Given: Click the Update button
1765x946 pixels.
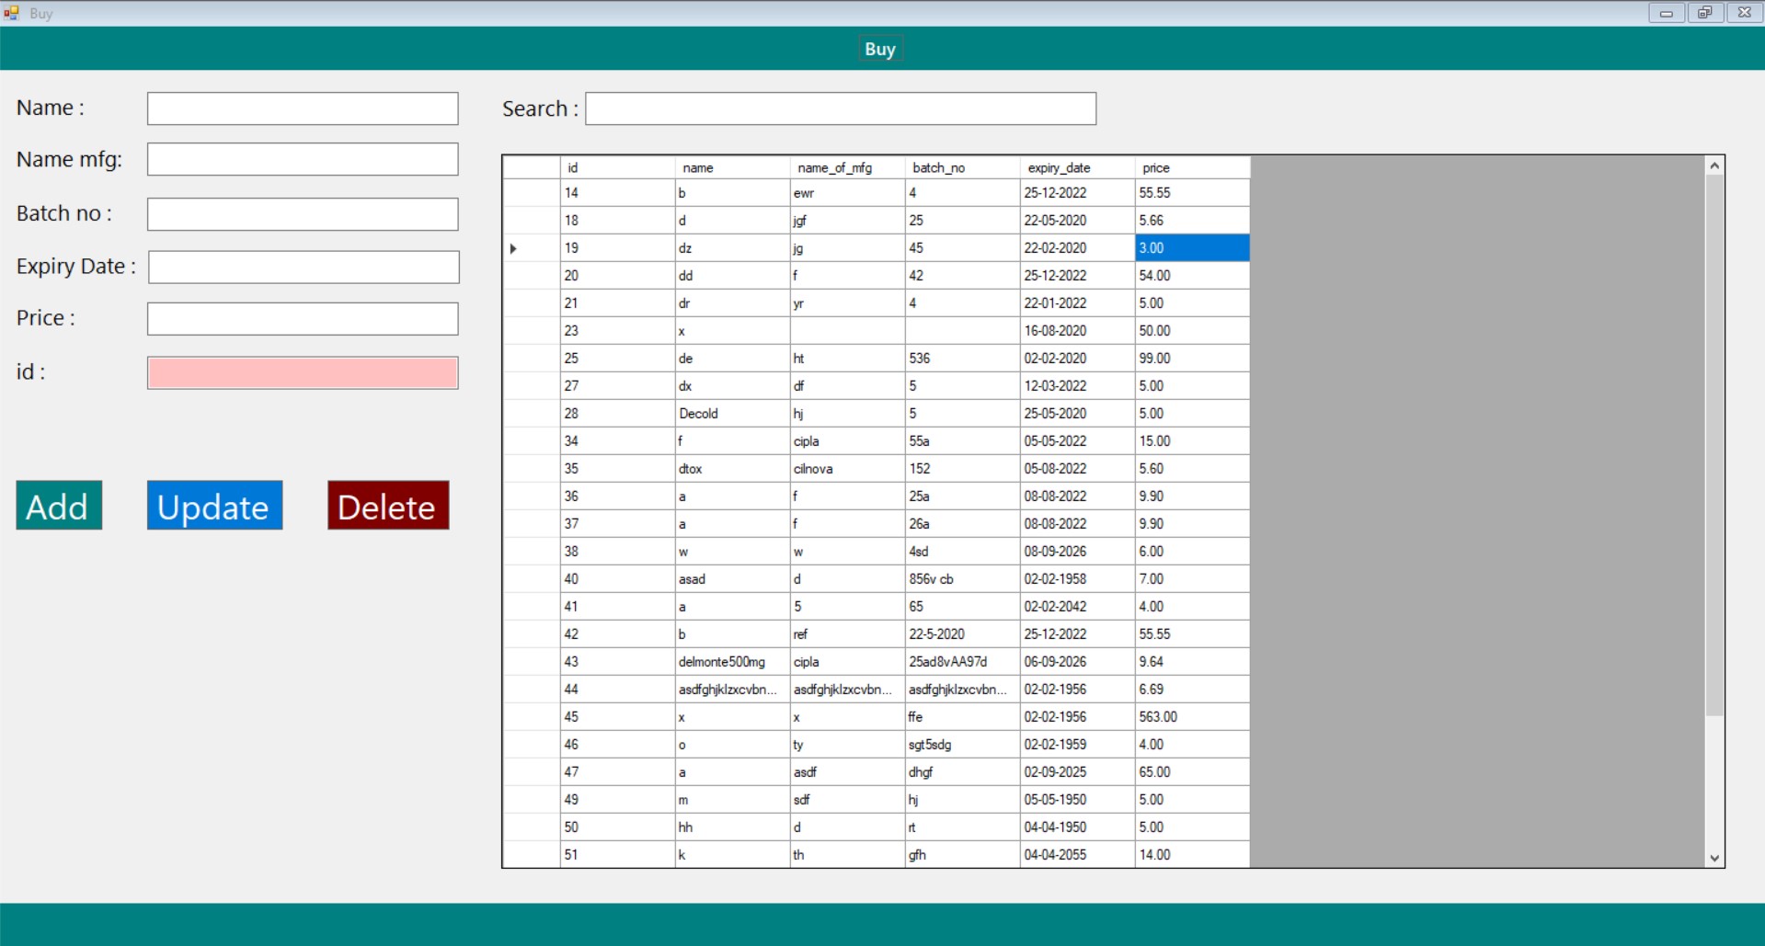Looking at the screenshot, I should coord(214,506).
